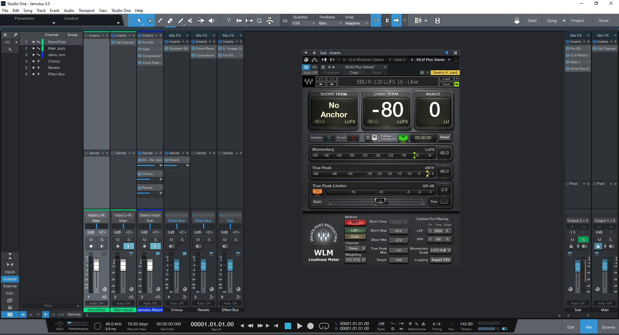Pin the Sub Inserts plugin window

click(447, 53)
